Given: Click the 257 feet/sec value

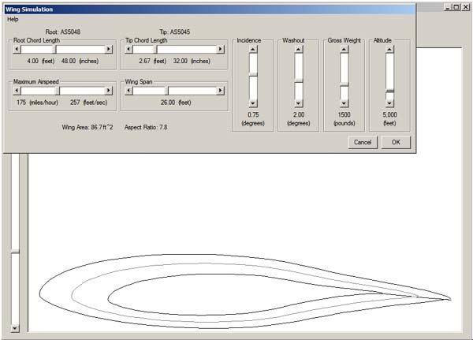Looking at the screenshot, I should (88, 103).
